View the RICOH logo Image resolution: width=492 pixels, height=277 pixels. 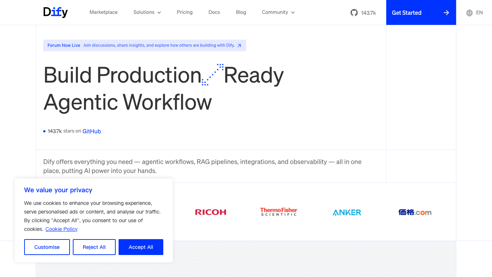210,212
